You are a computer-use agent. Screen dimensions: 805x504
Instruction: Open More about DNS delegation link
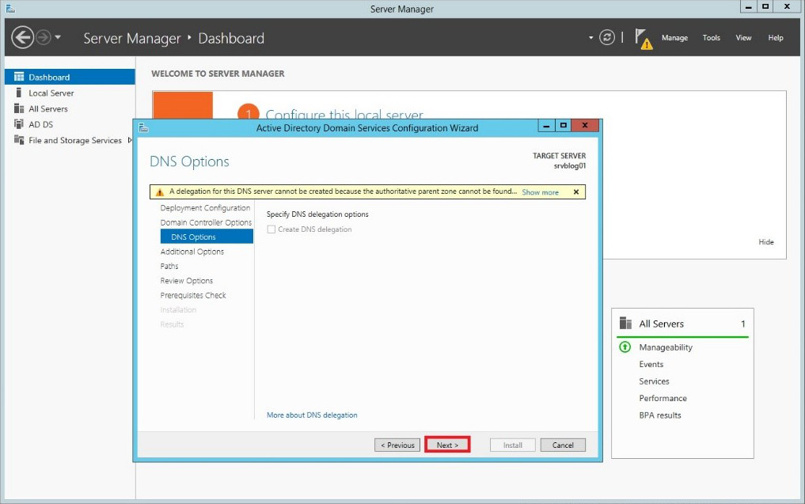(312, 415)
